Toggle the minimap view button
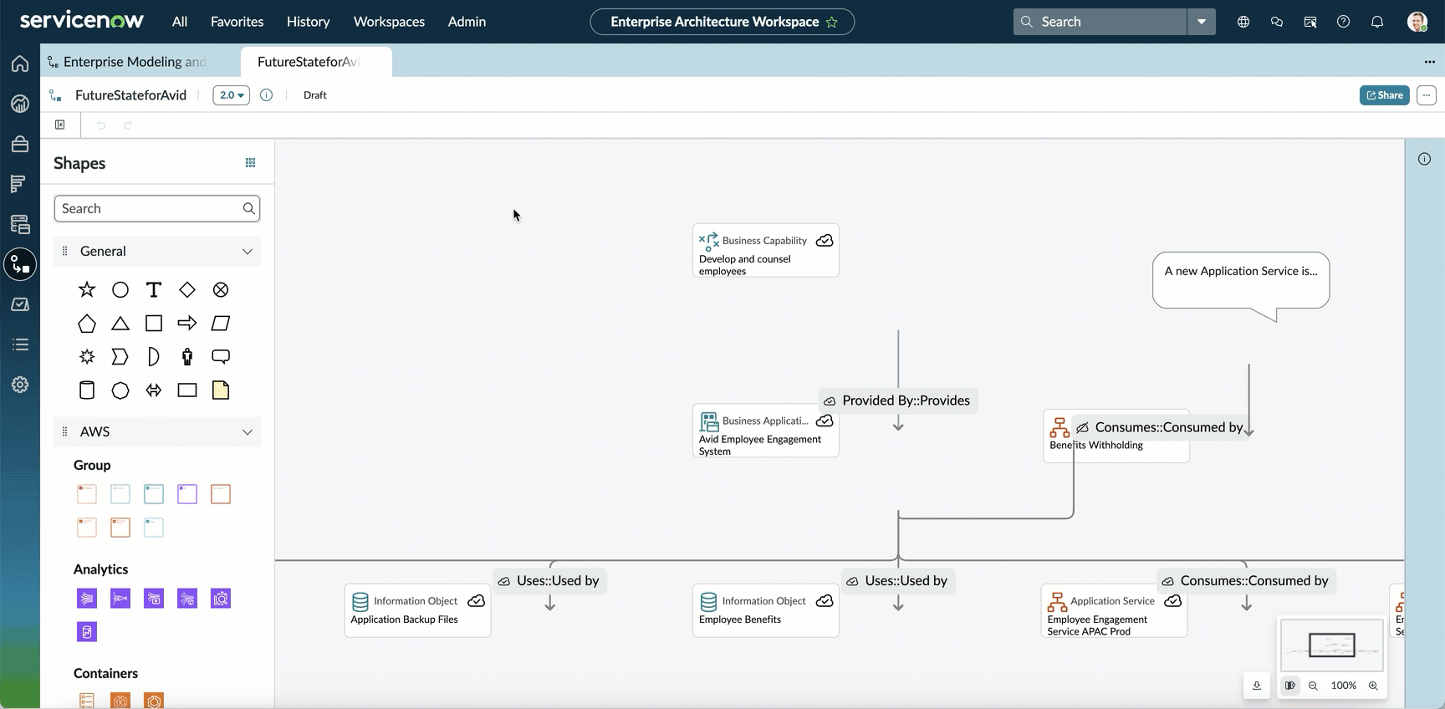The height and width of the screenshot is (709, 1445). pos(1290,686)
